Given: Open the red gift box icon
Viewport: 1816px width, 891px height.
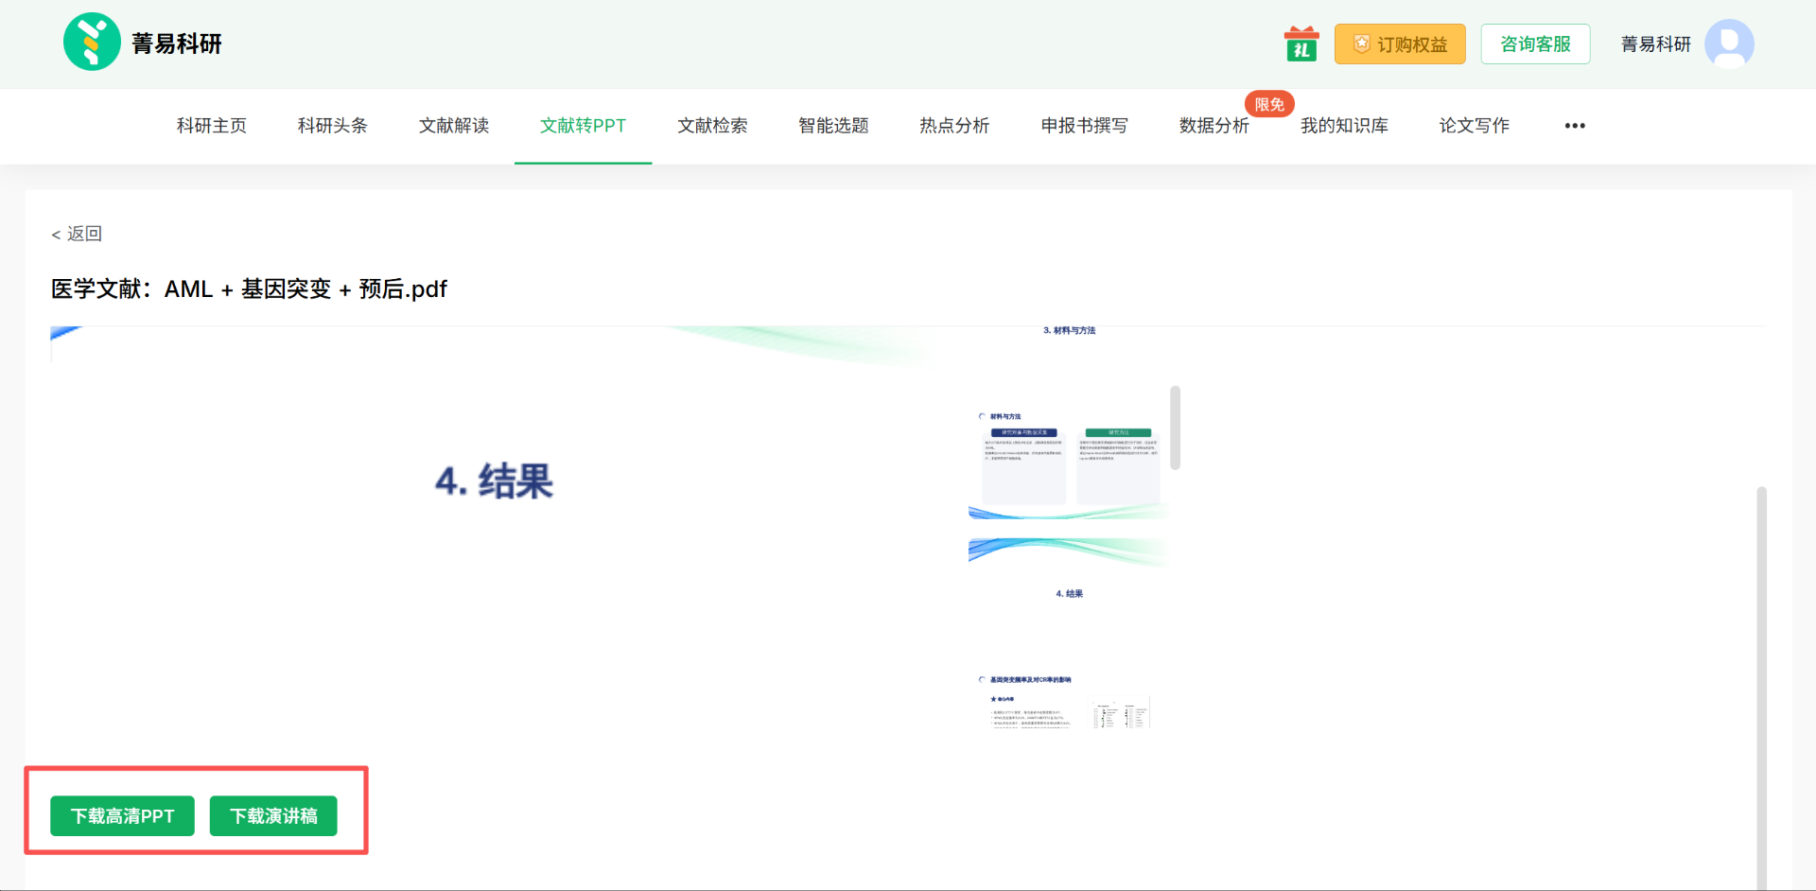Looking at the screenshot, I should coord(1301,44).
